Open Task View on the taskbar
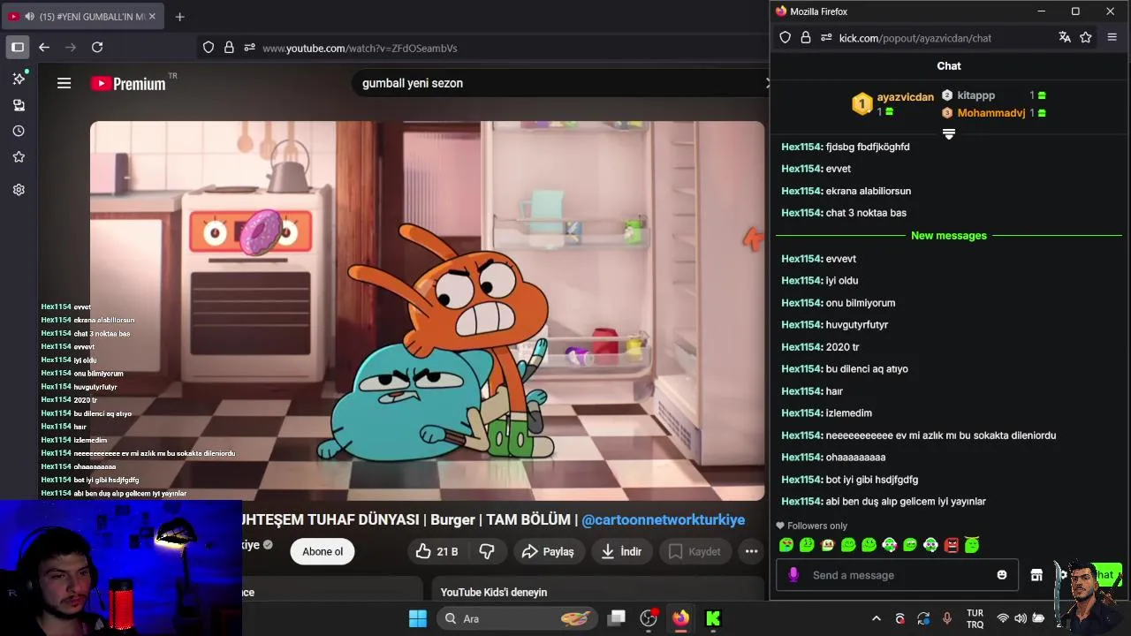Image resolution: width=1131 pixels, height=636 pixels. (x=617, y=618)
